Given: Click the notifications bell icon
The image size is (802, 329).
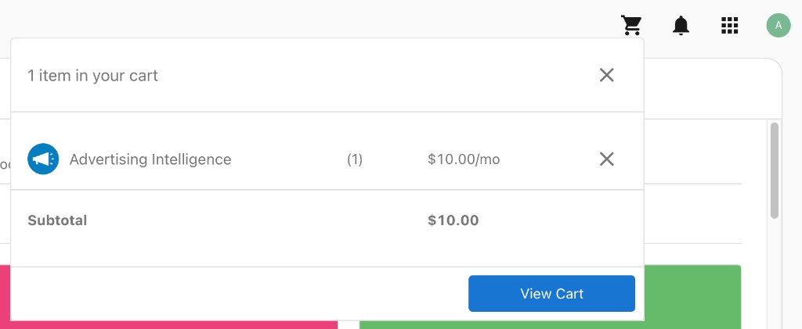Looking at the screenshot, I should (681, 26).
